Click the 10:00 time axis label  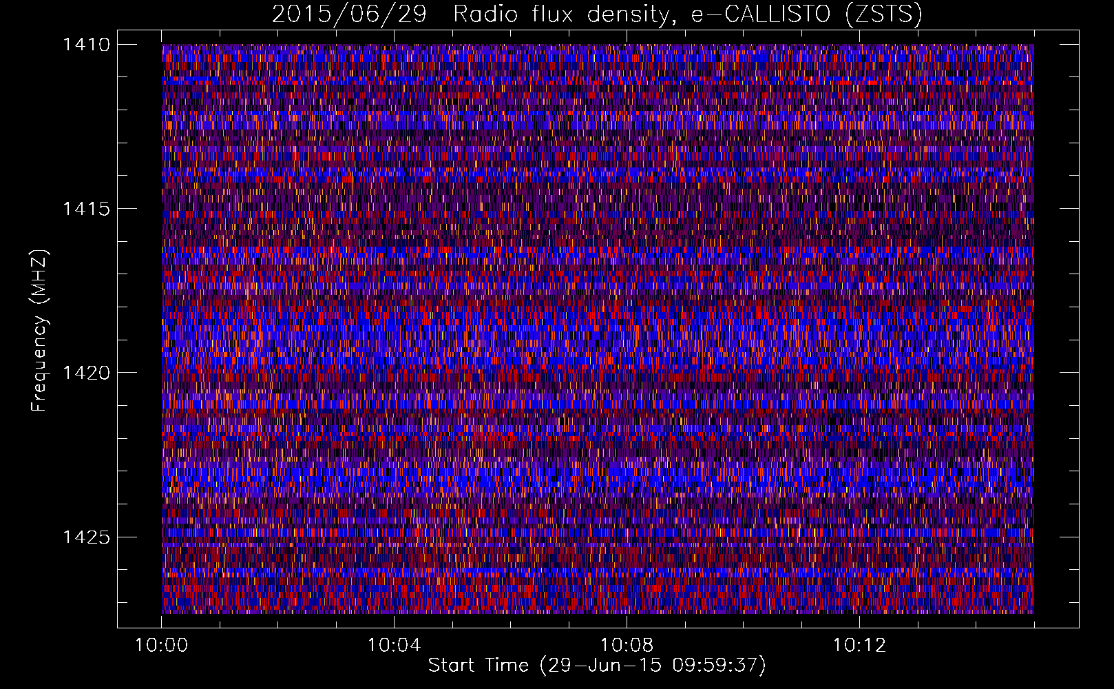[x=161, y=646]
